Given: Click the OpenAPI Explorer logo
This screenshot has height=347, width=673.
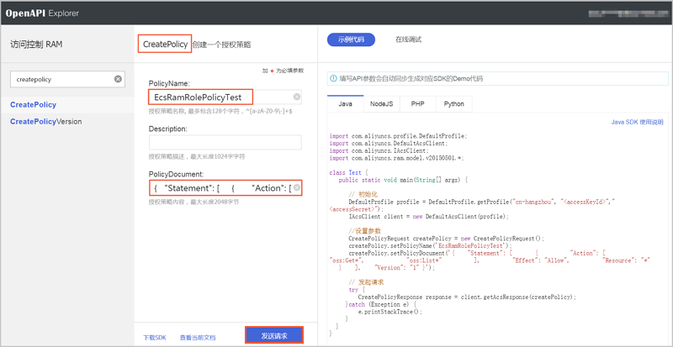Looking at the screenshot, I should coord(41,13).
